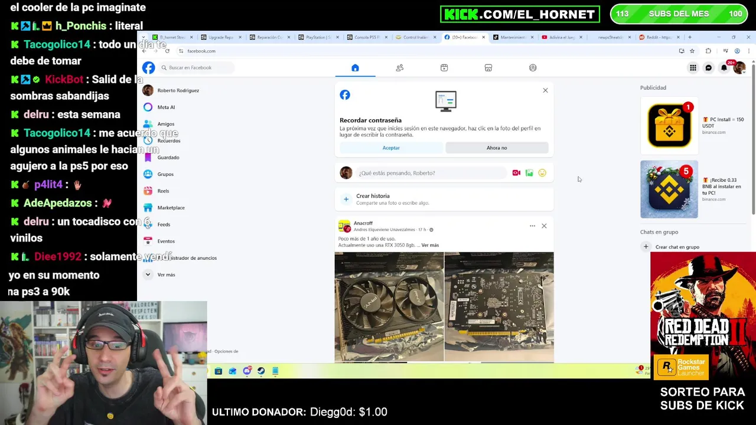The width and height of the screenshot is (756, 425).
Task: Open the browser extensions puzzle icon
Action: (709, 51)
